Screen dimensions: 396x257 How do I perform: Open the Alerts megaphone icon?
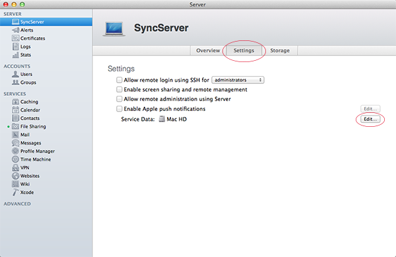tap(15, 30)
